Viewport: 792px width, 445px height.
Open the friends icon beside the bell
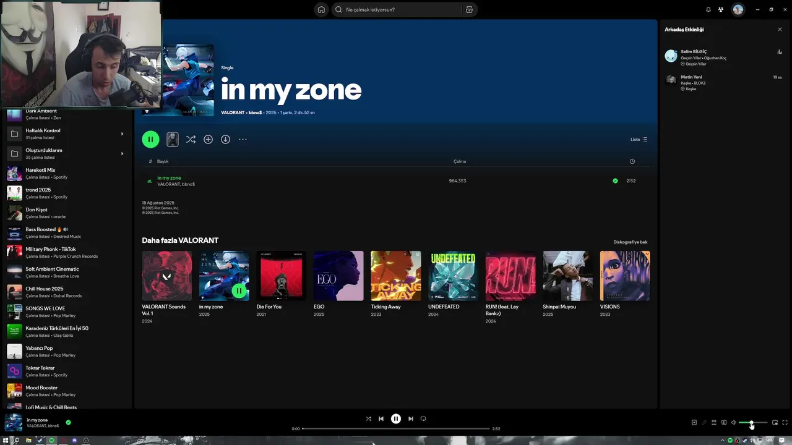click(721, 9)
